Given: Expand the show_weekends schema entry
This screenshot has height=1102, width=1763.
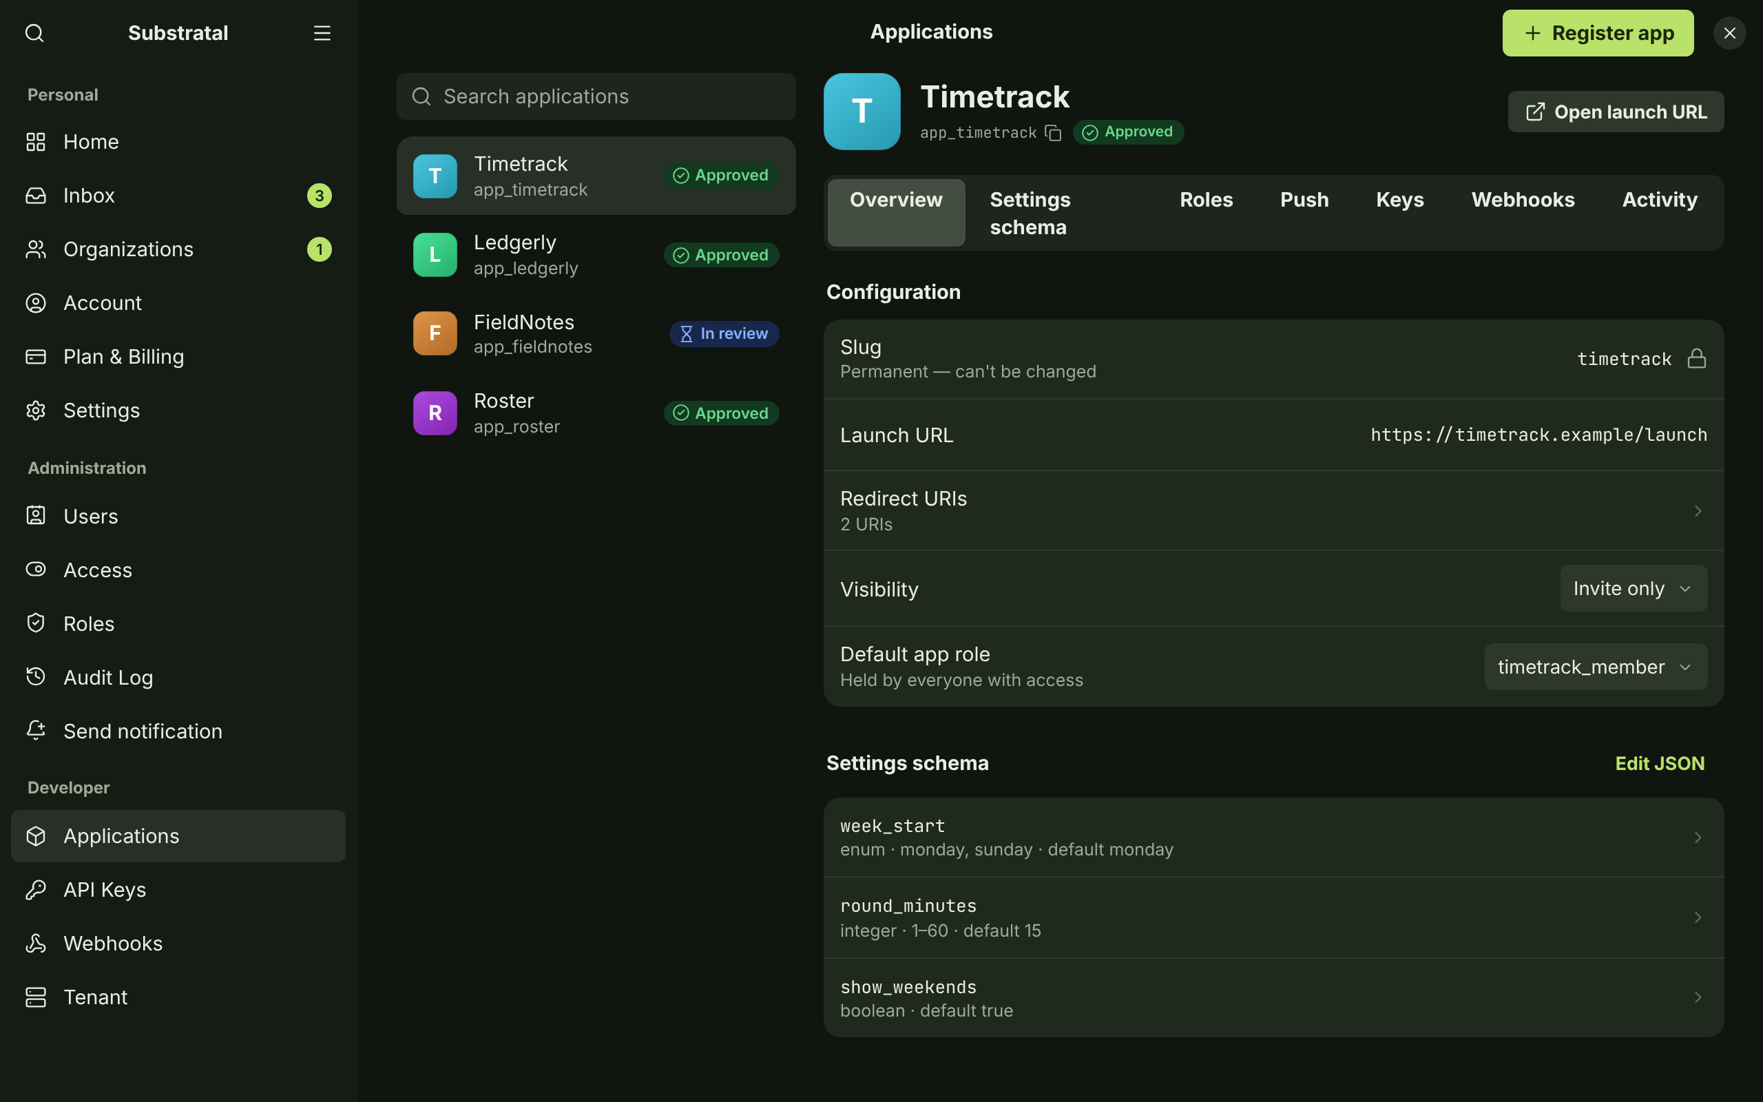Looking at the screenshot, I should click(1273, 998).
